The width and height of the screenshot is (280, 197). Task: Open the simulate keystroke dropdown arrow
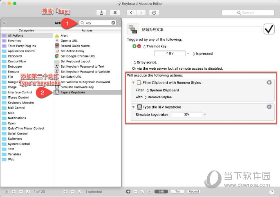205,114
